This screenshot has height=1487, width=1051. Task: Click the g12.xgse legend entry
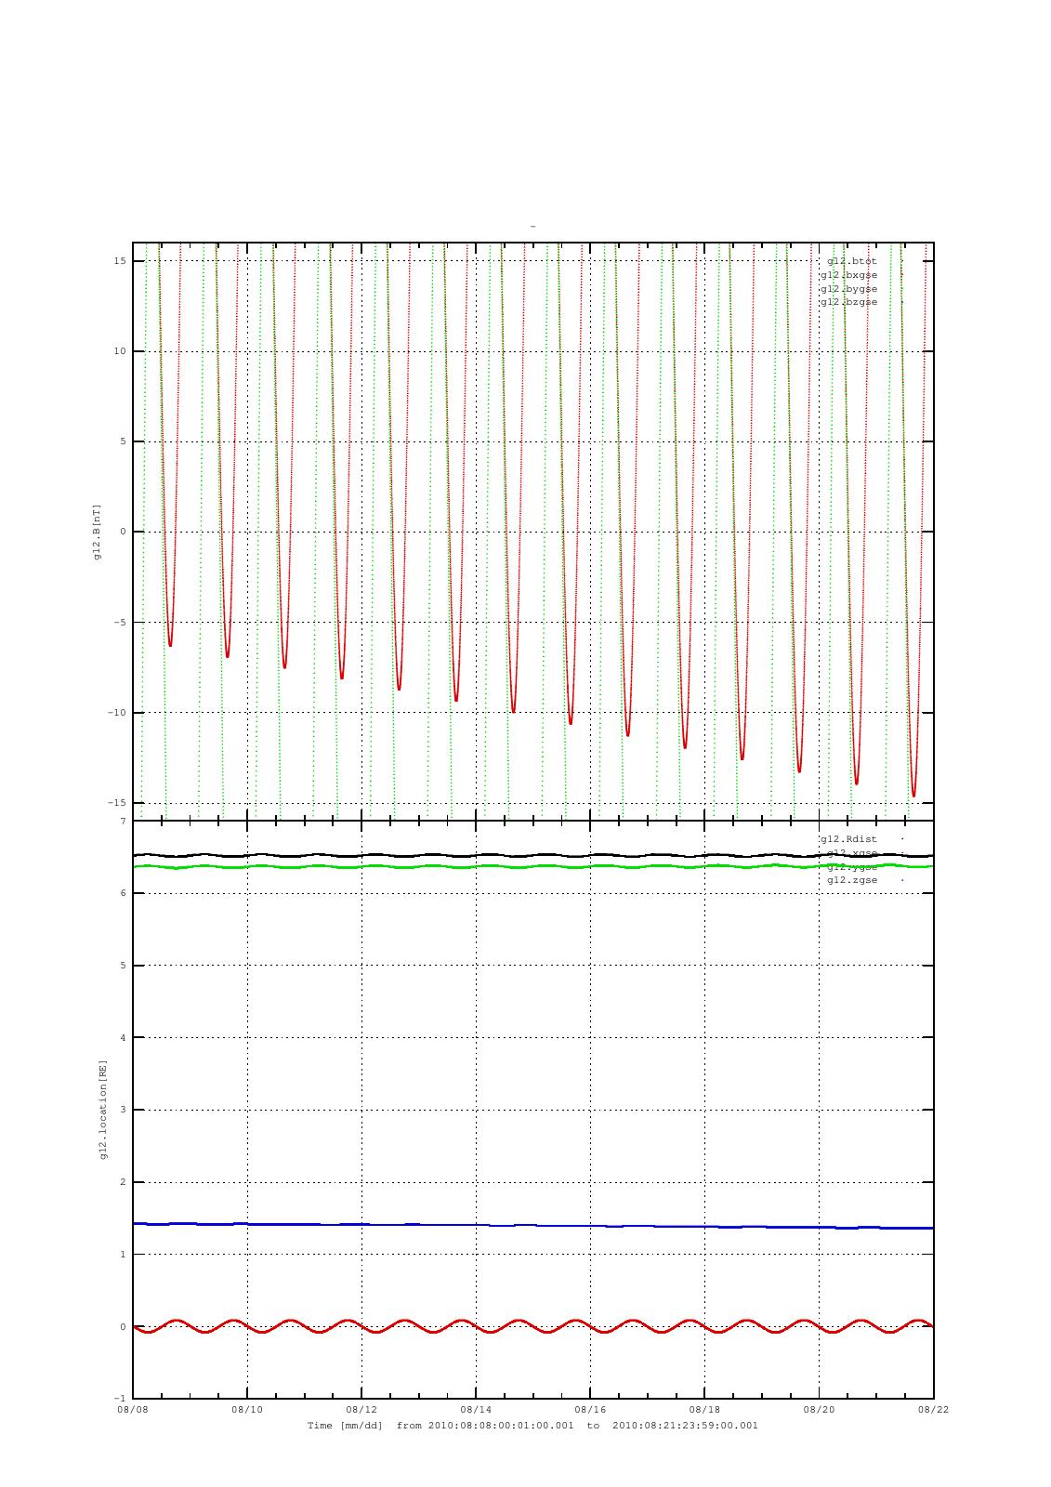pyautogui.click(x=852, y=852)
